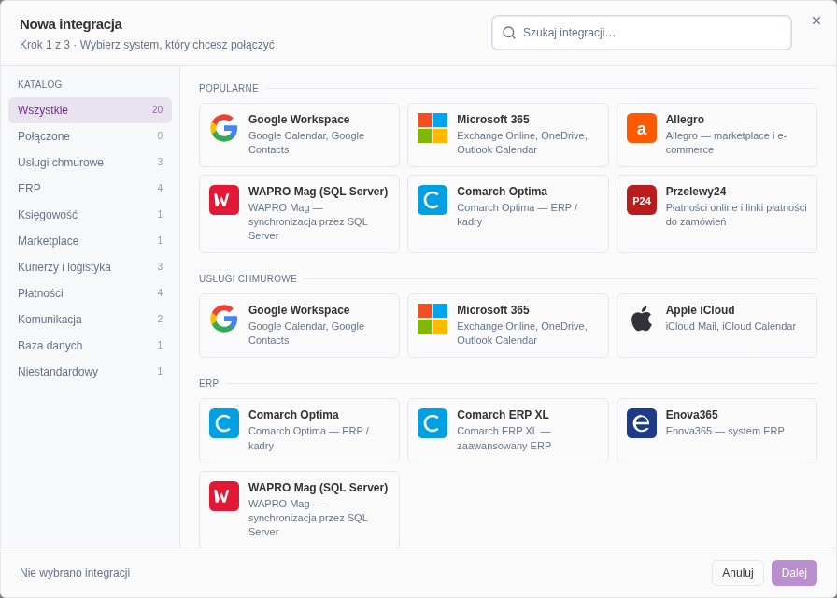Click the magnifier icon in the search box
Image resolution: width=837 pixels, height=598 pixels.
click(509, 33)
